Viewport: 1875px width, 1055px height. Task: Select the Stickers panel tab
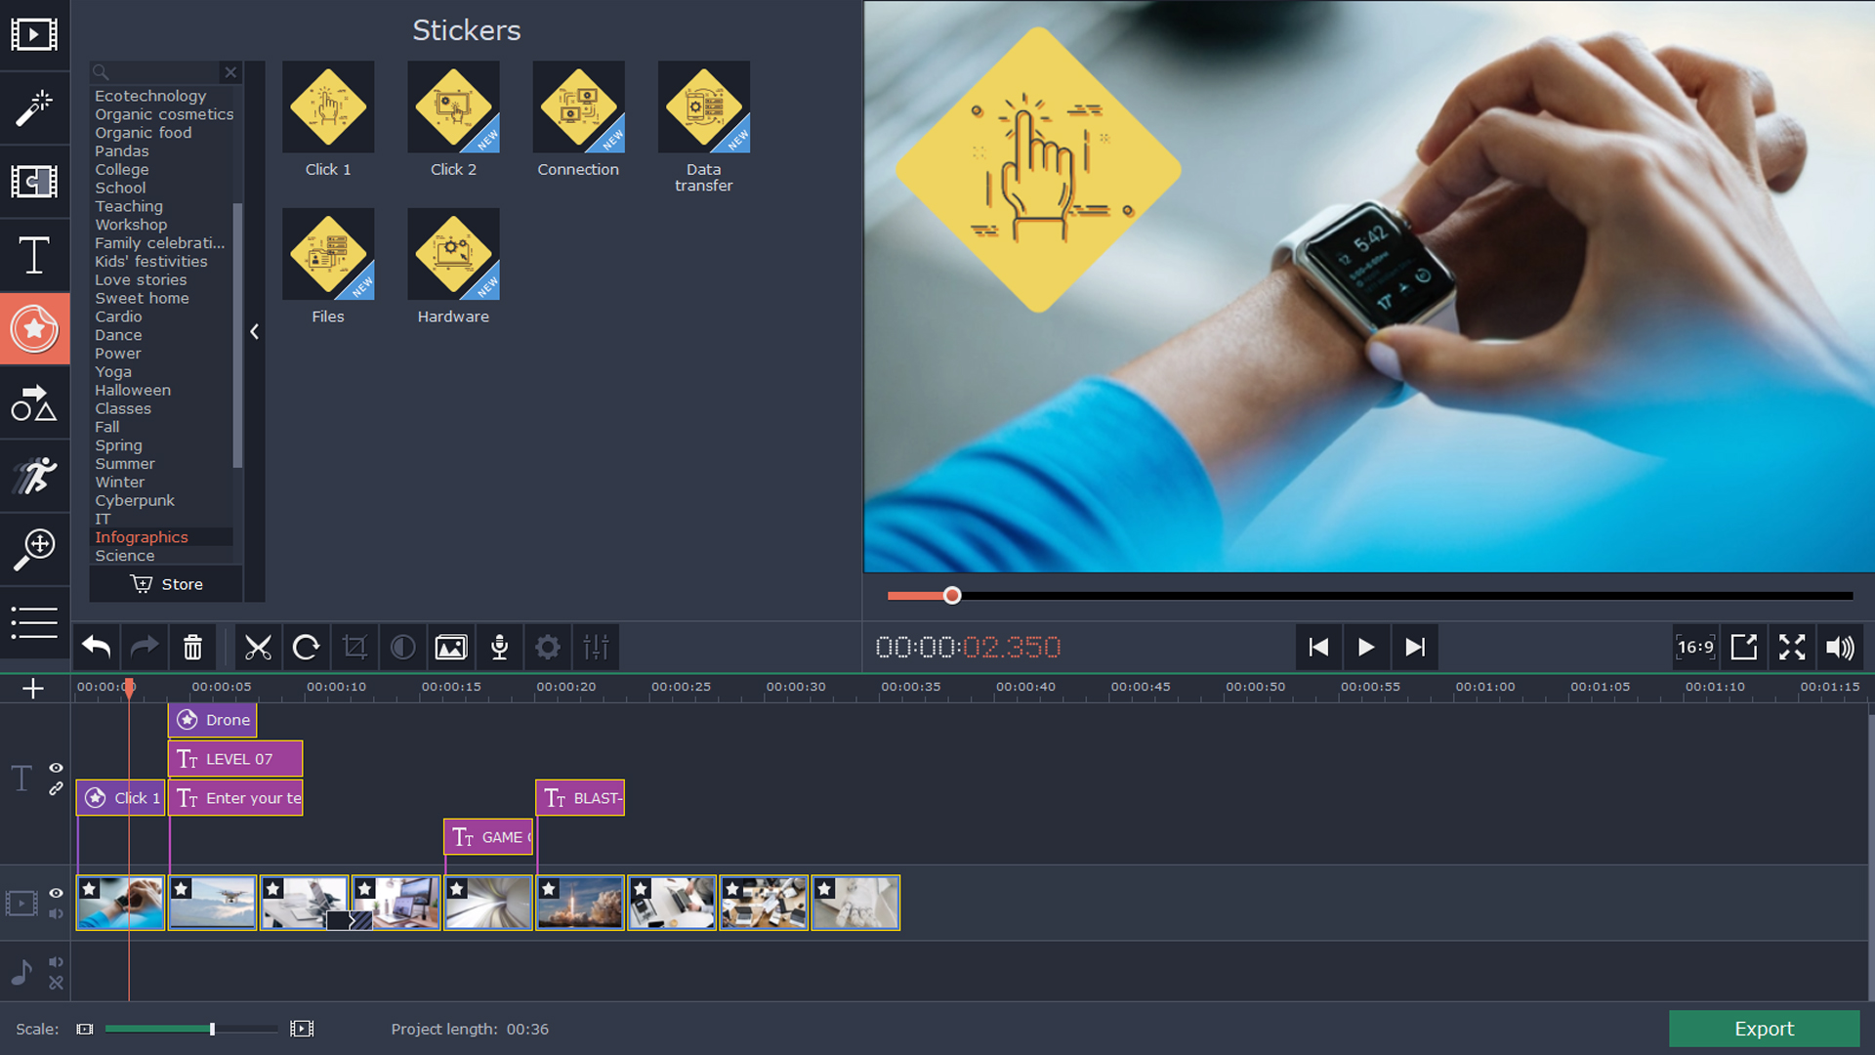point(35,327)
